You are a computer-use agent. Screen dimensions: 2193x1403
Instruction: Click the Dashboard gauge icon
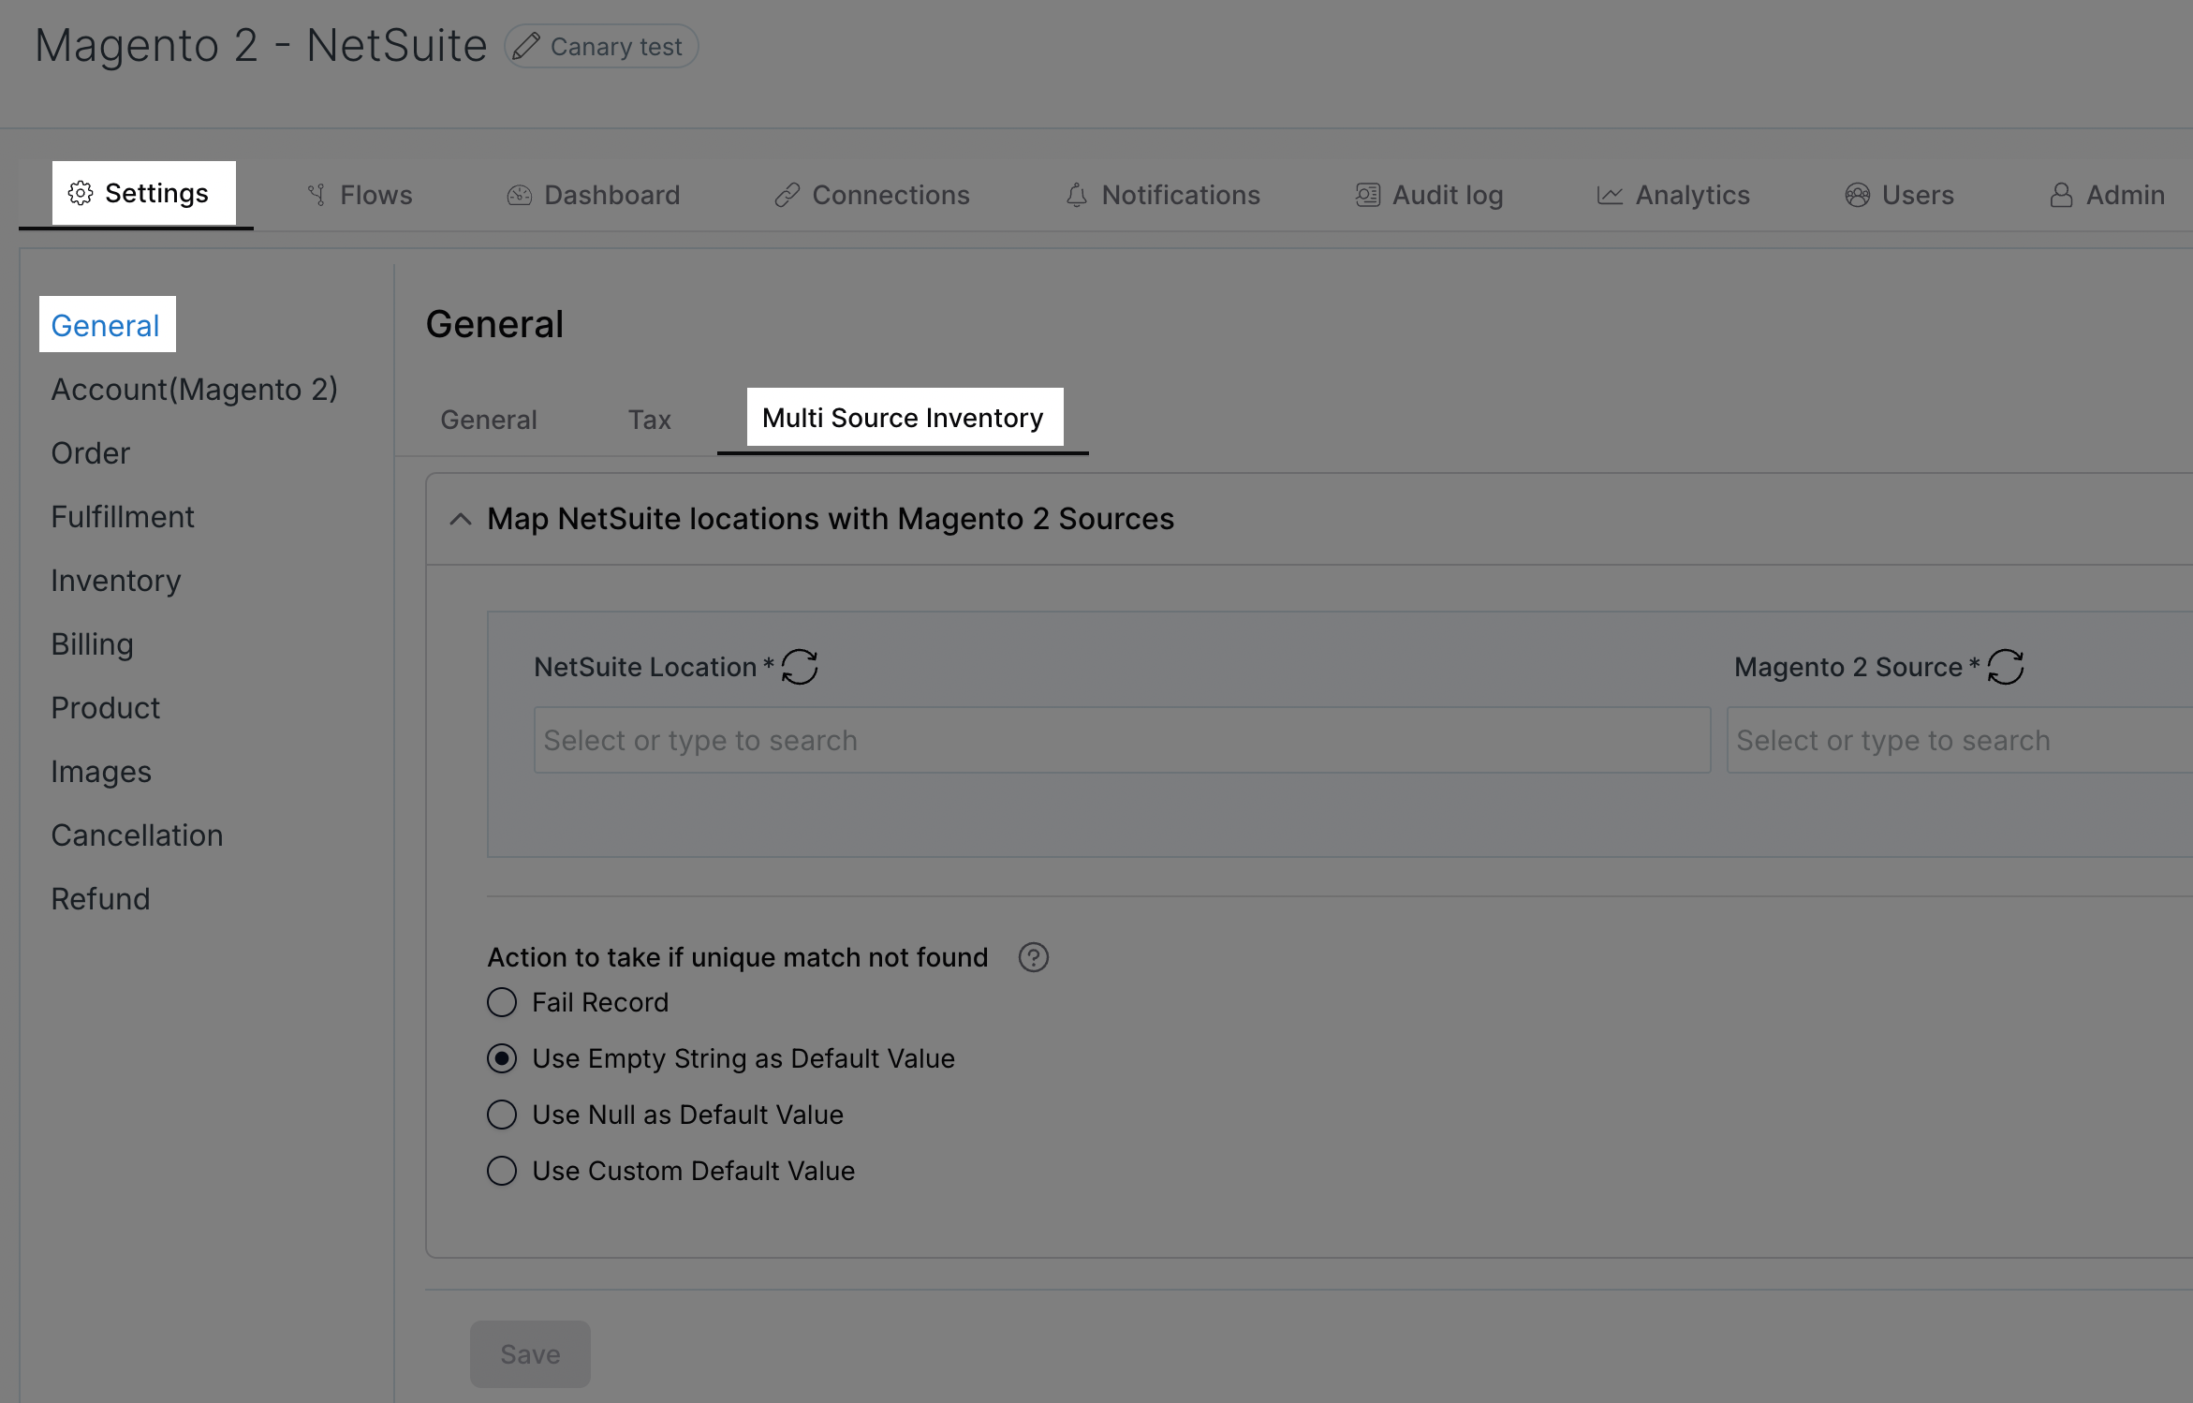[520, 195]
